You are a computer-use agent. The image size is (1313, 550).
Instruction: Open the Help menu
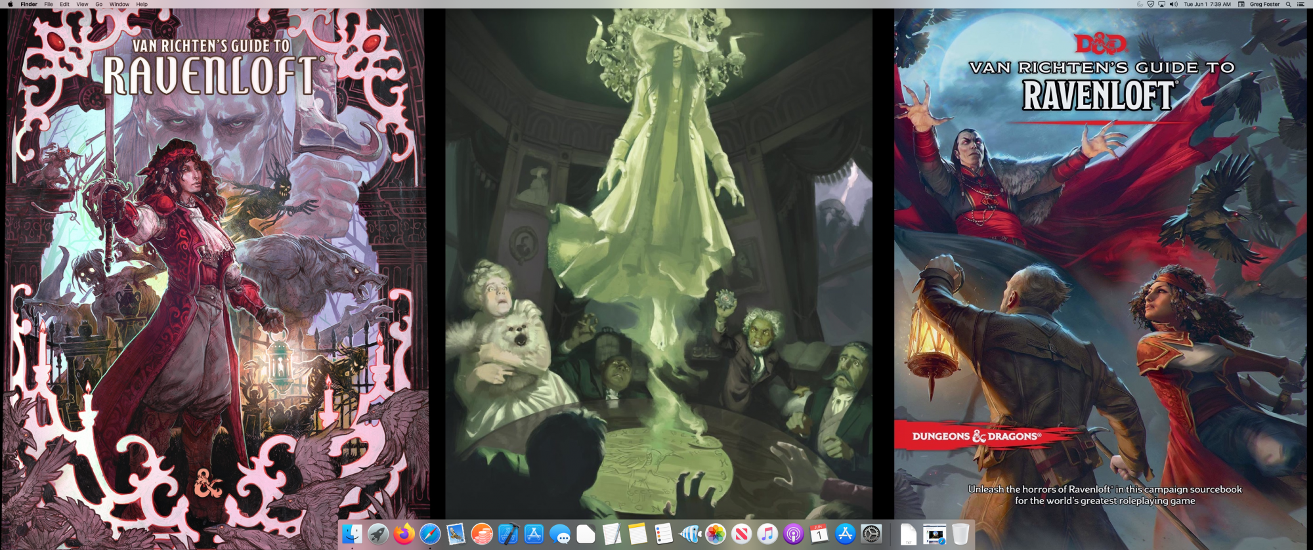142,4
